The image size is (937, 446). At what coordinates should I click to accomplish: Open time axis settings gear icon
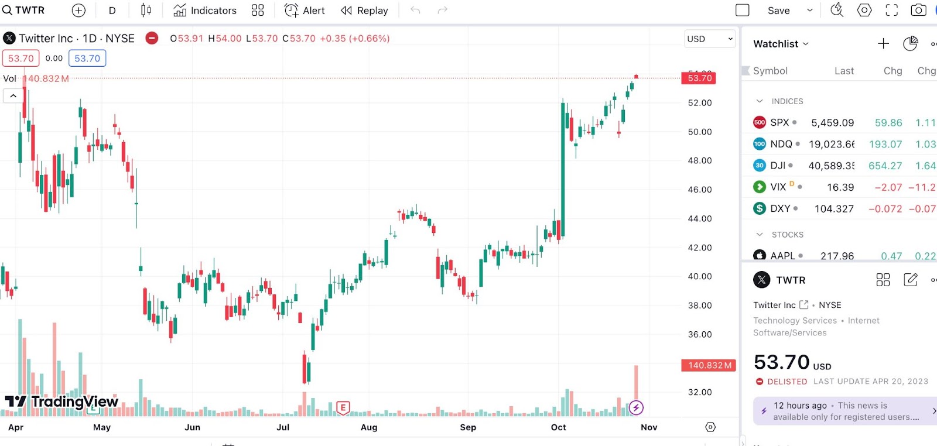coord(710,427)
